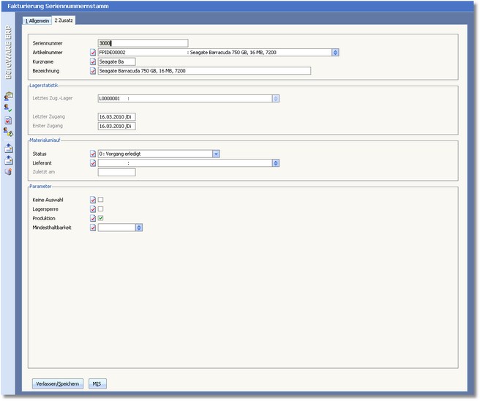
Task: Click the edit icon beside Bezeichnung
Action: [x=92, y=72]
